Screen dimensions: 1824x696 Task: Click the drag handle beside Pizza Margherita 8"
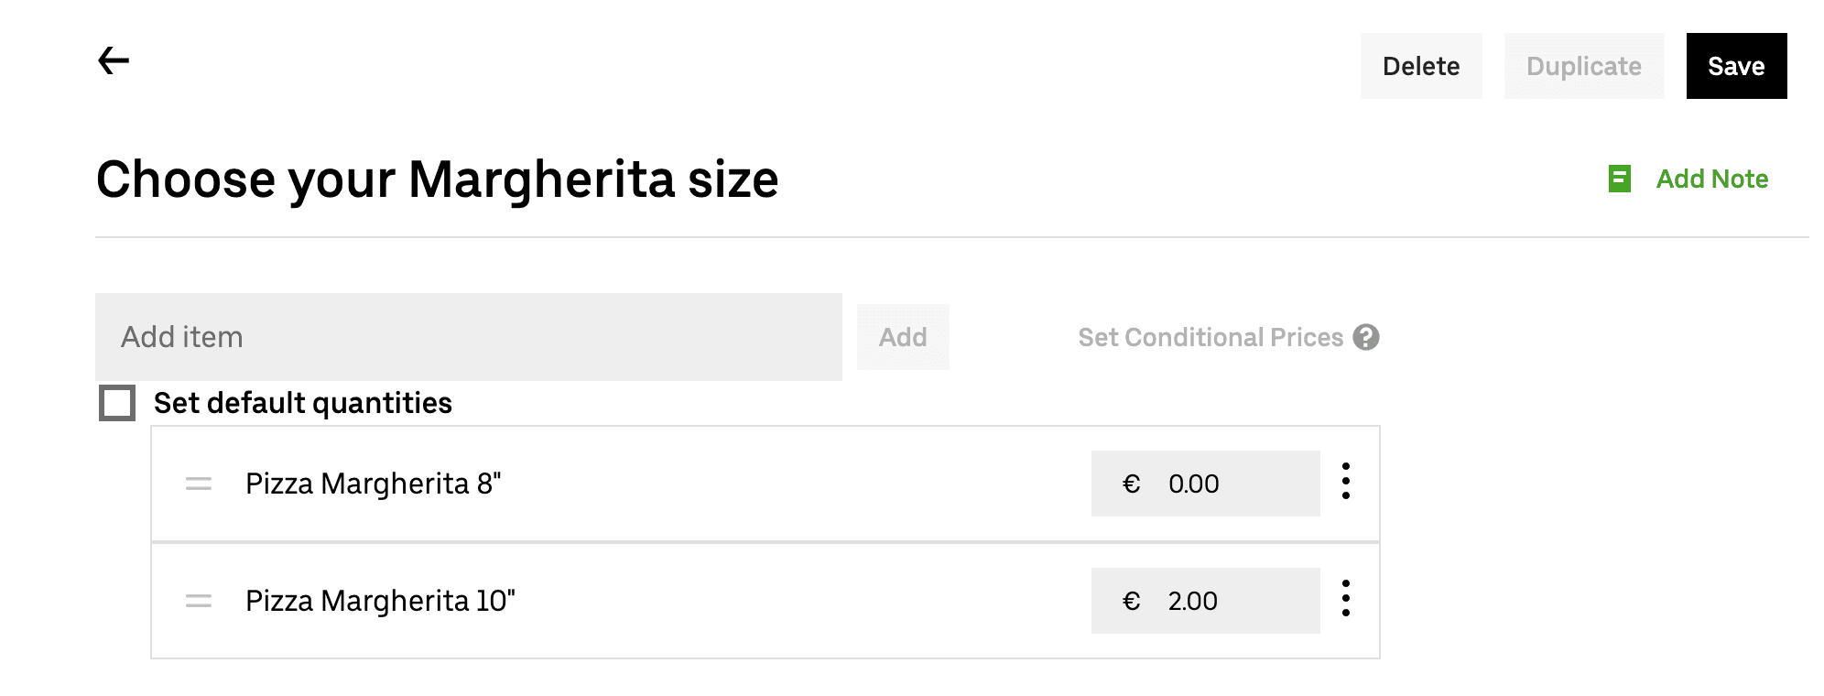pos(198,484)
